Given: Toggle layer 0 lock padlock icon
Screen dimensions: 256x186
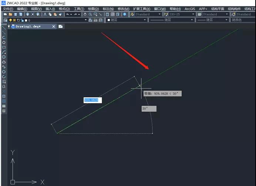Looking at the screenshot, I should [x=22, y=20].
